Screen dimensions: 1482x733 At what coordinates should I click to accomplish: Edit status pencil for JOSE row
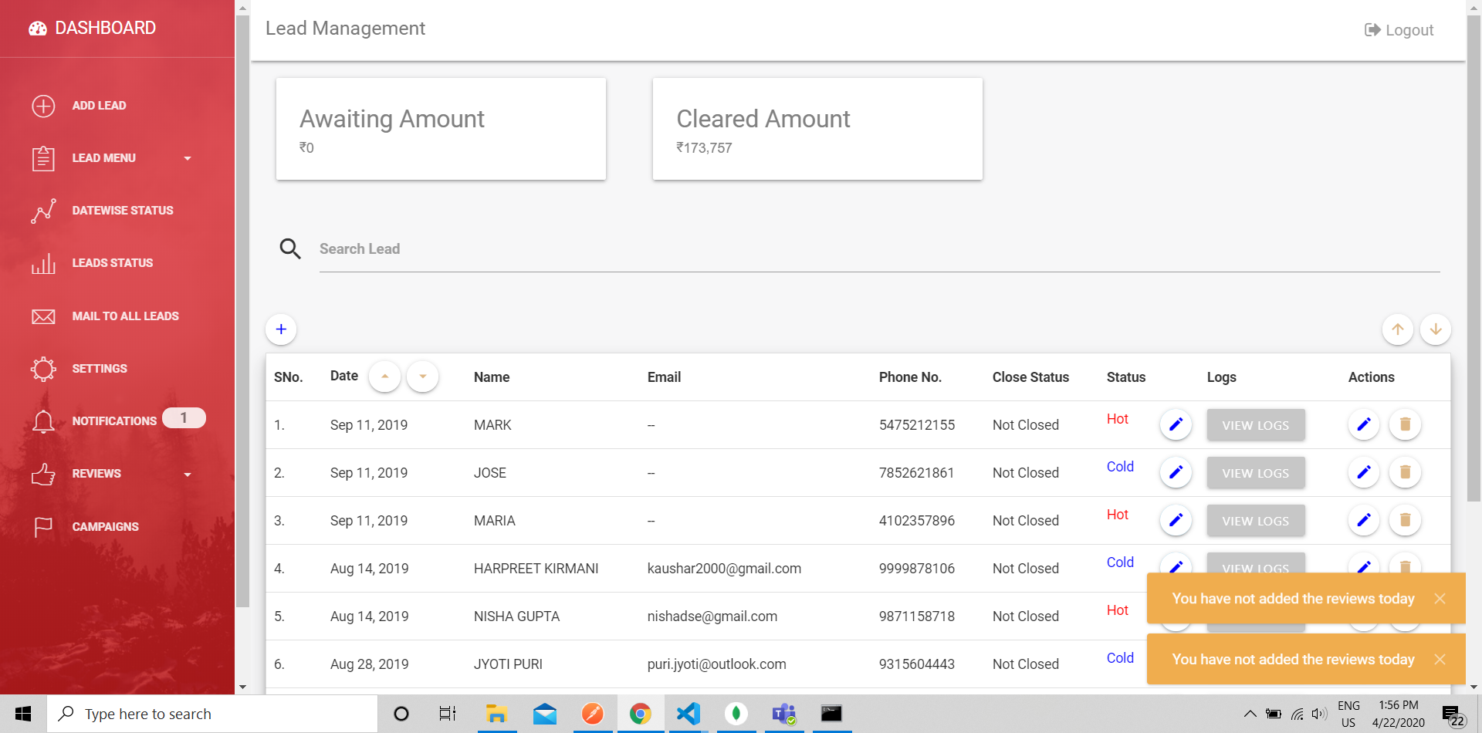[x=1176, y=472]
